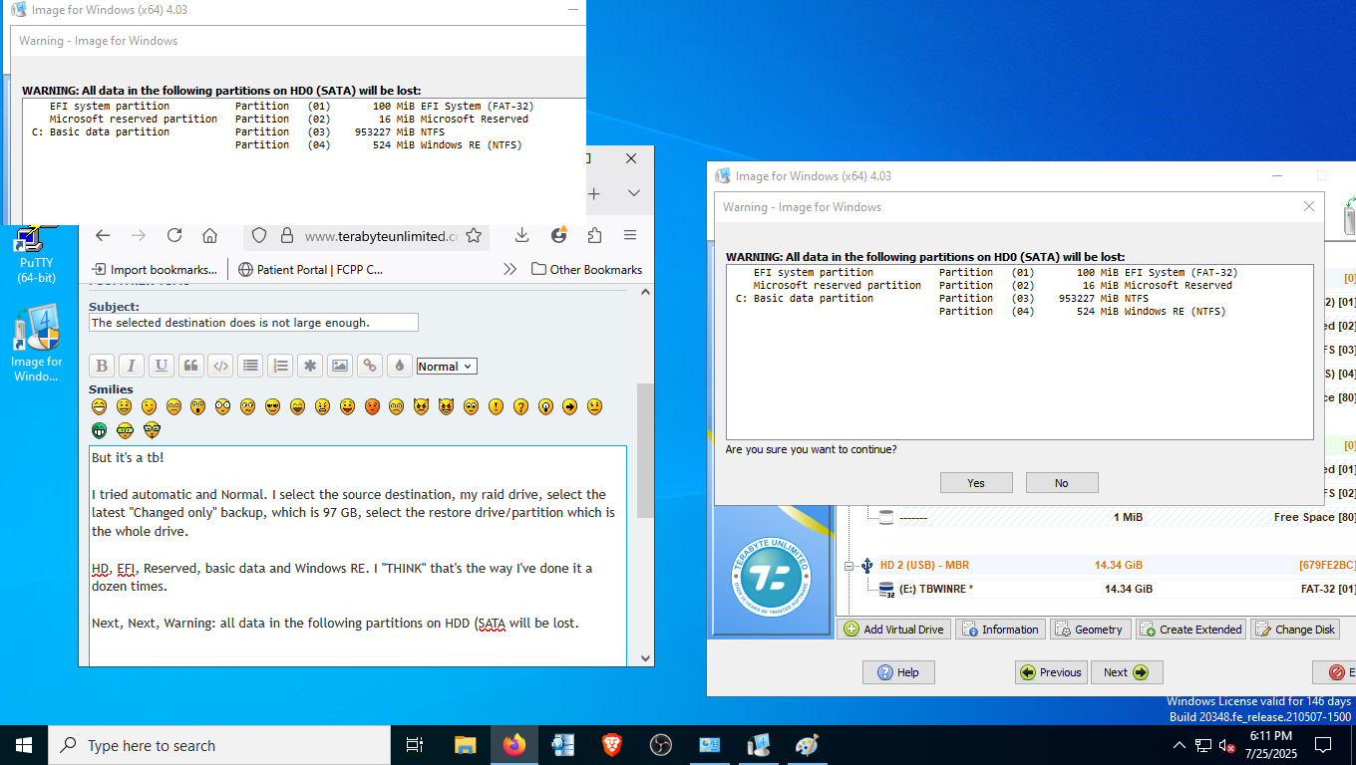Open OBS Studio from the taskbar
The height and width of the screenshot is (765, 1356).
(x=661, y=745)
